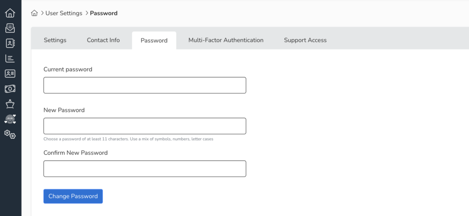The image size is (469, 216).
Task: Open the Contact Info tab
Action: click(103, 40)
